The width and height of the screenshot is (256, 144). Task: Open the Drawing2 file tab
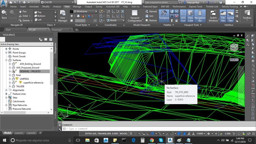click(57, 30)
